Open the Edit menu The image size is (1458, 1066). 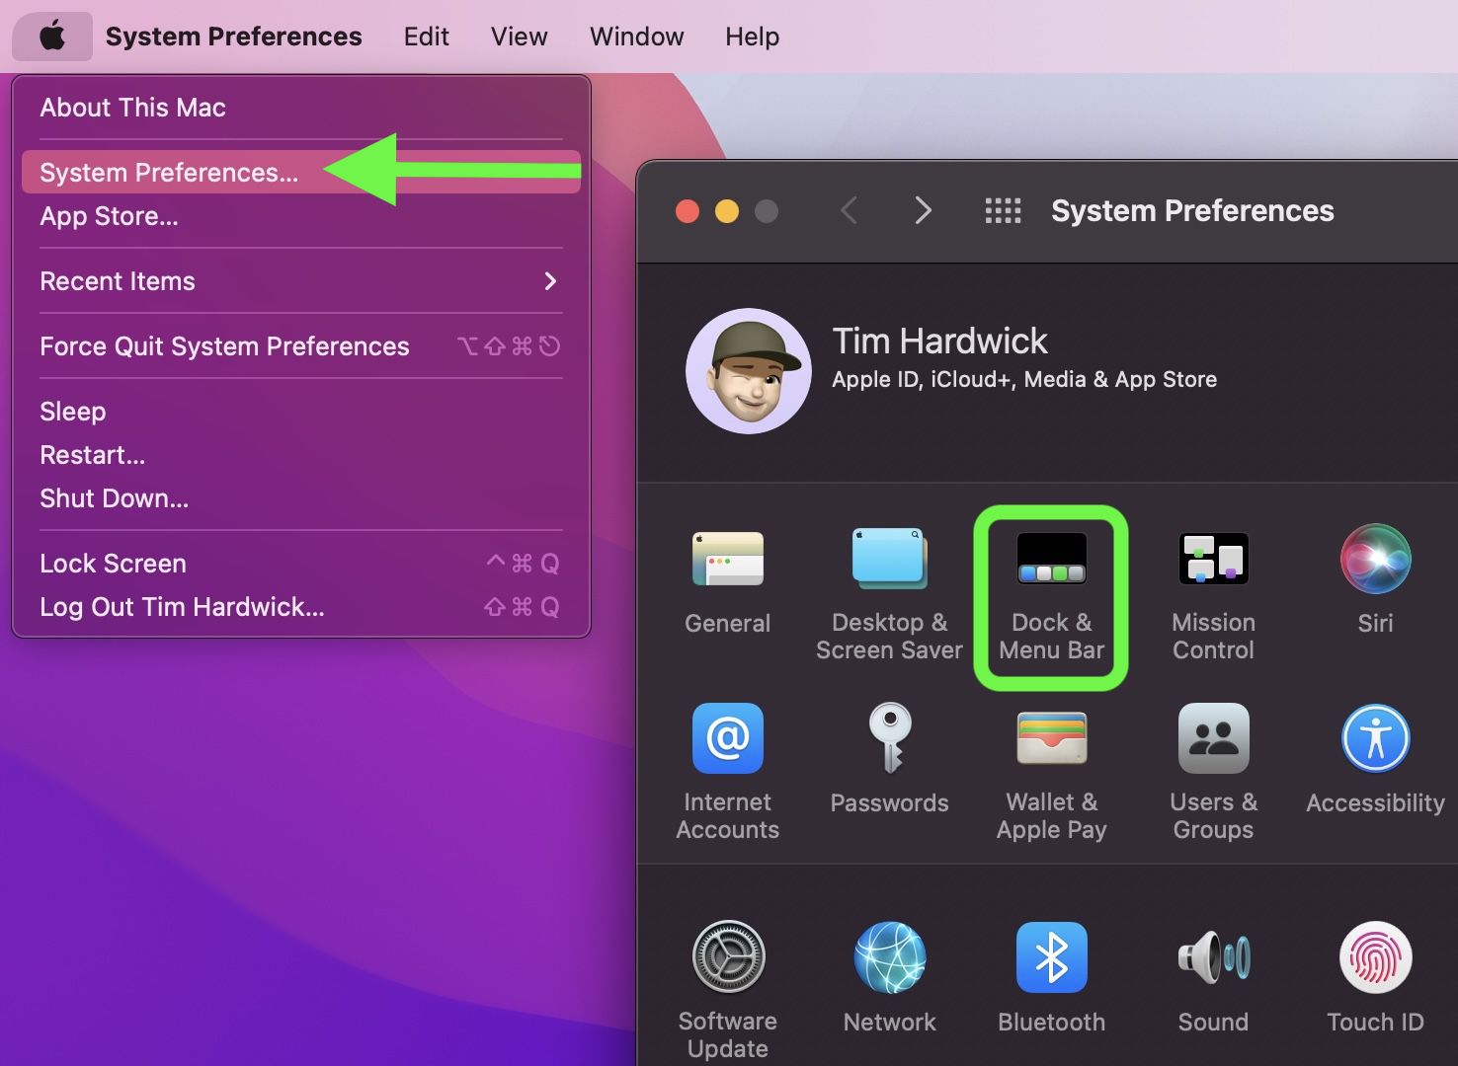pyautogui.click(x=427, y=37)
